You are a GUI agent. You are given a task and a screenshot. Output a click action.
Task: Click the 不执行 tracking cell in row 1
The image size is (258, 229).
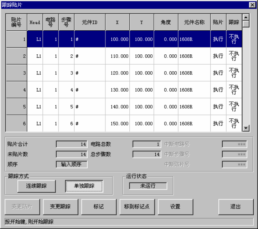pos(234,39)
